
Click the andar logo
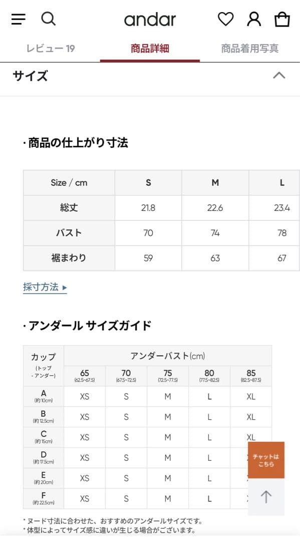150,20
